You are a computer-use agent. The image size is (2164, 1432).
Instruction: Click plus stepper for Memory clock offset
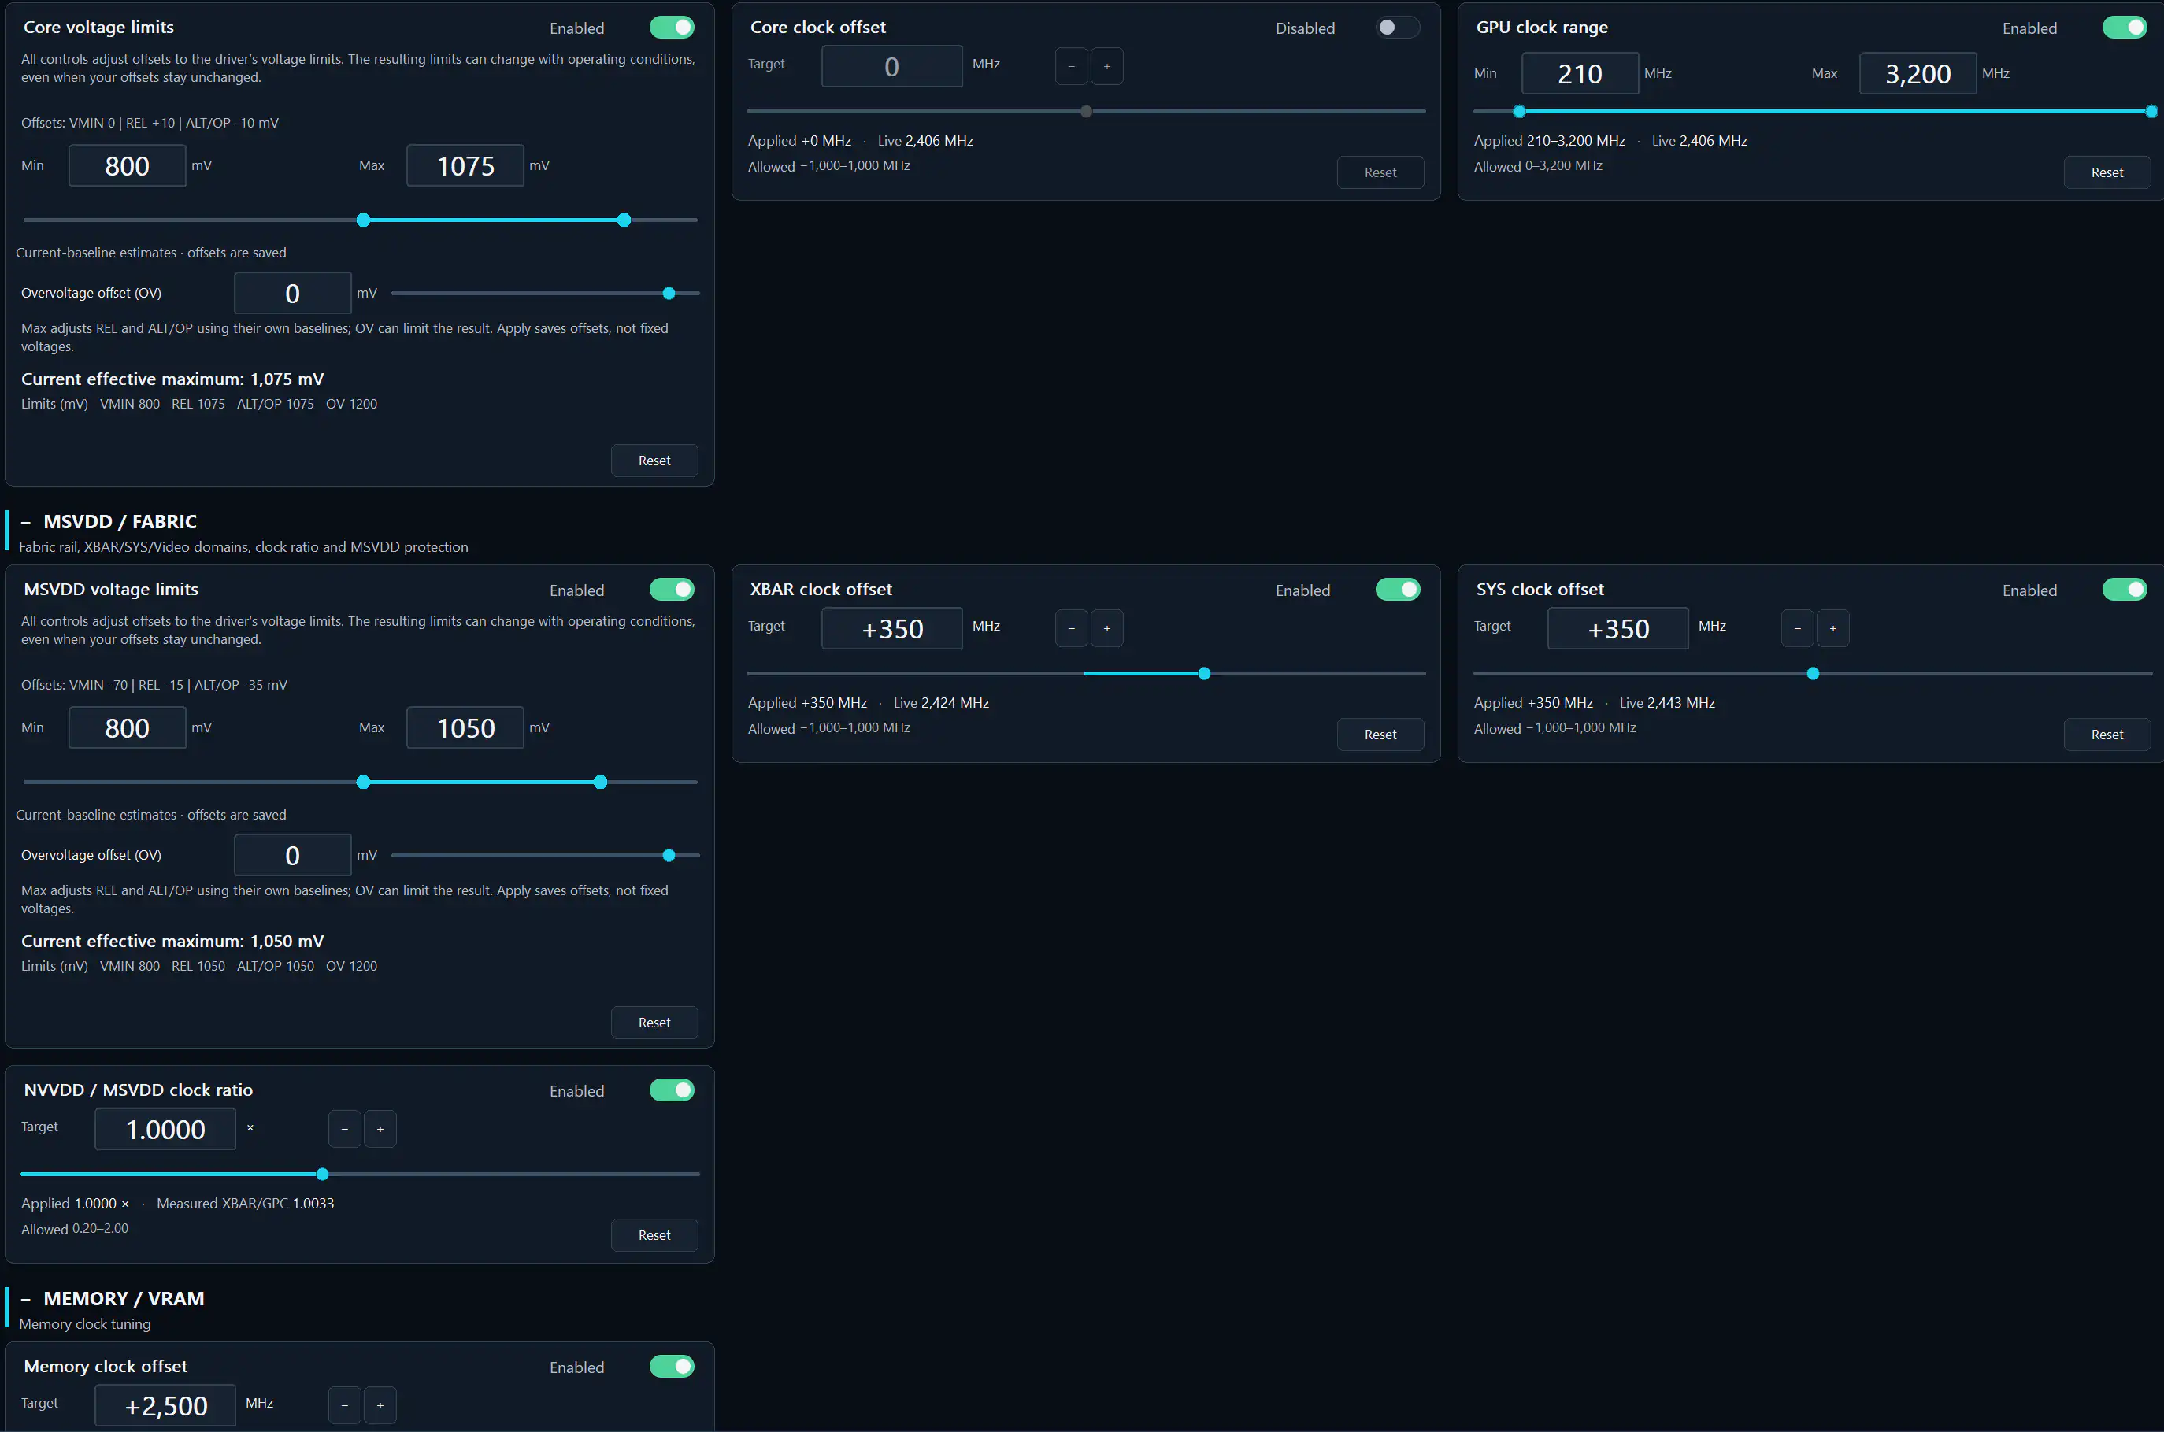point(380,1404)
